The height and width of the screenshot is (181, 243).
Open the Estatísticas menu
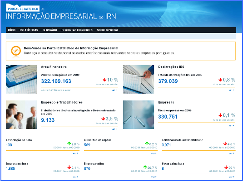(29, 30)
